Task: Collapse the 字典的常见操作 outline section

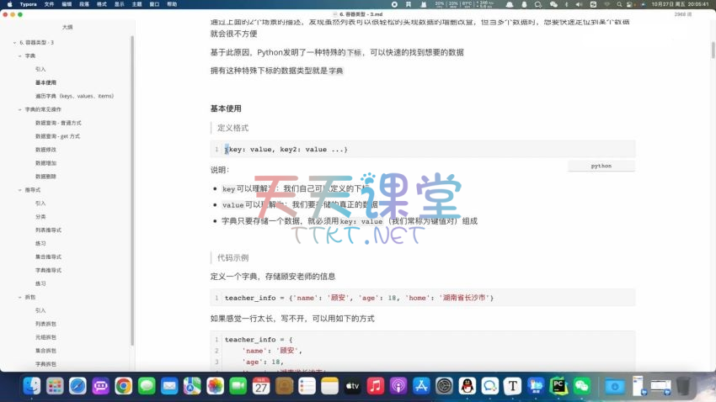Action: 19,109
